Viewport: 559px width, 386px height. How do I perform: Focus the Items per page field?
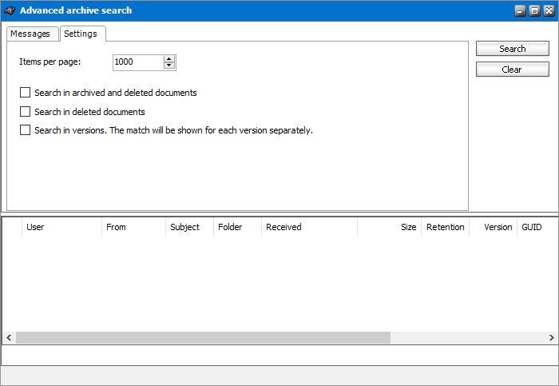[x=138, y=62]
